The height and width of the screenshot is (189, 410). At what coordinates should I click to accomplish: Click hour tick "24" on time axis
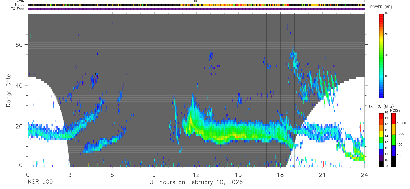click(365, 175)
